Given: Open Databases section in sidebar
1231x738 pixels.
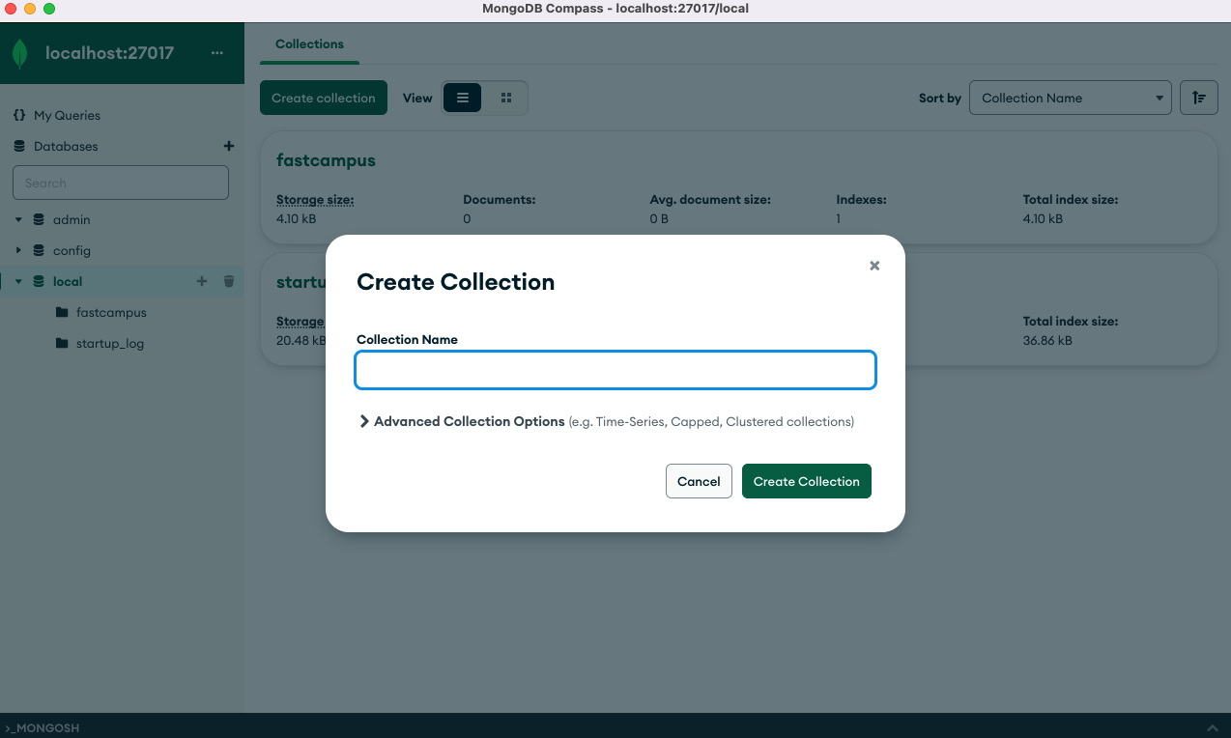Looking at the screenshot, I should [x=66, y=146].
